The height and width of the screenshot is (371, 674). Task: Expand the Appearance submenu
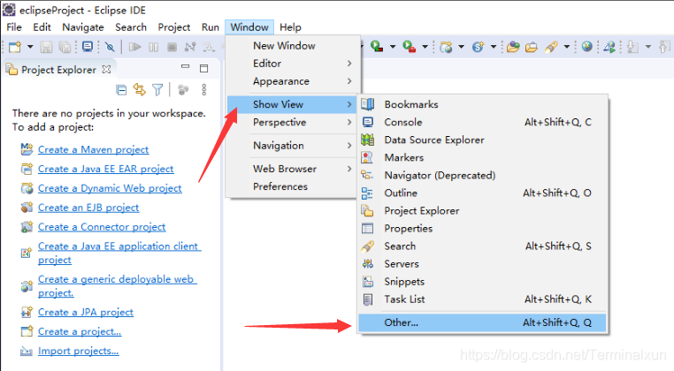pyautogui.click(x=292, y=81)
